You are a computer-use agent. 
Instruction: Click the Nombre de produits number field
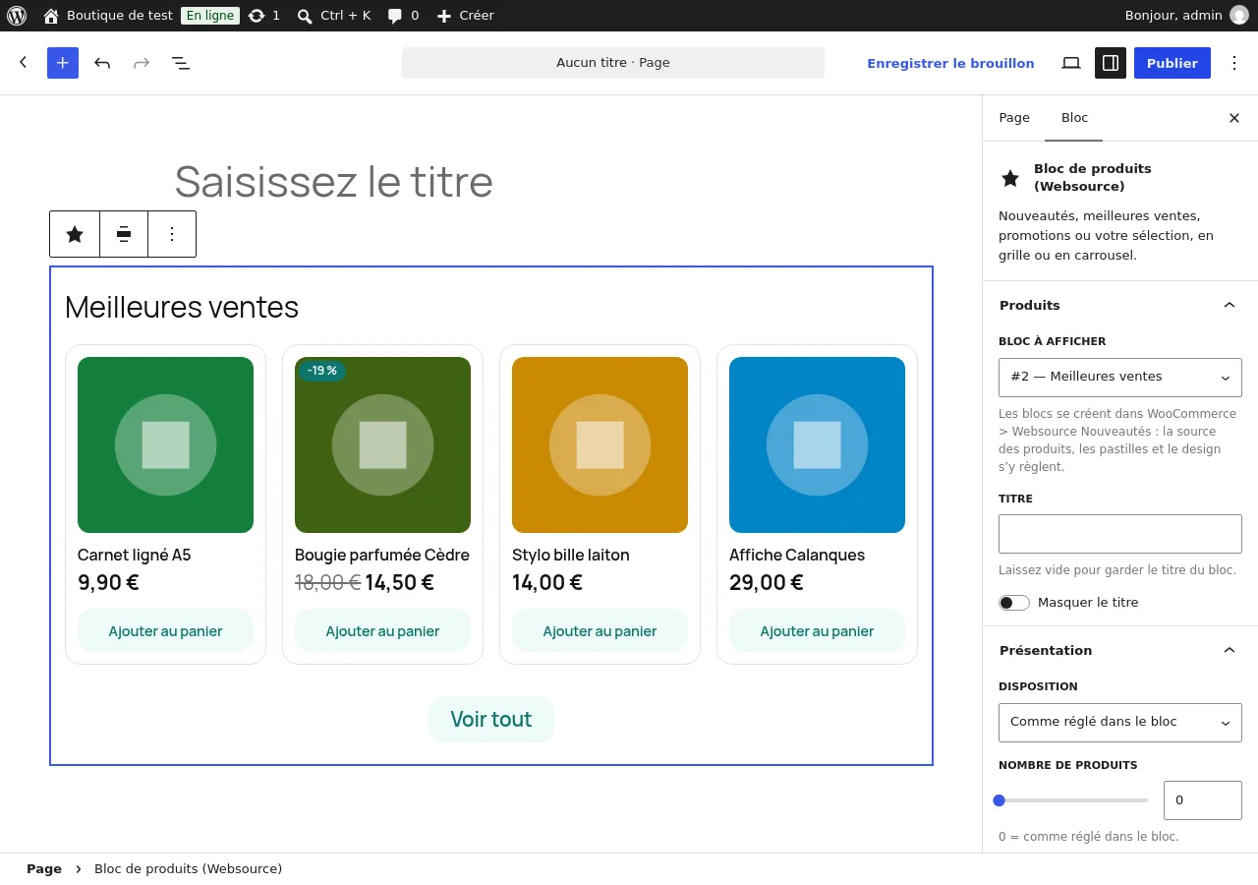[1203, 800]
